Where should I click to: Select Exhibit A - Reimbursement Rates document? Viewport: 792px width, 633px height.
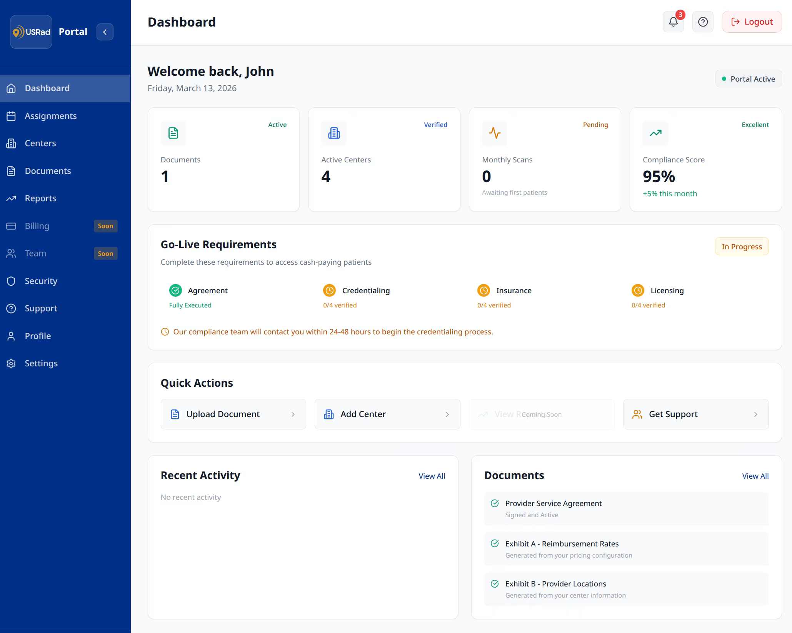562,544
